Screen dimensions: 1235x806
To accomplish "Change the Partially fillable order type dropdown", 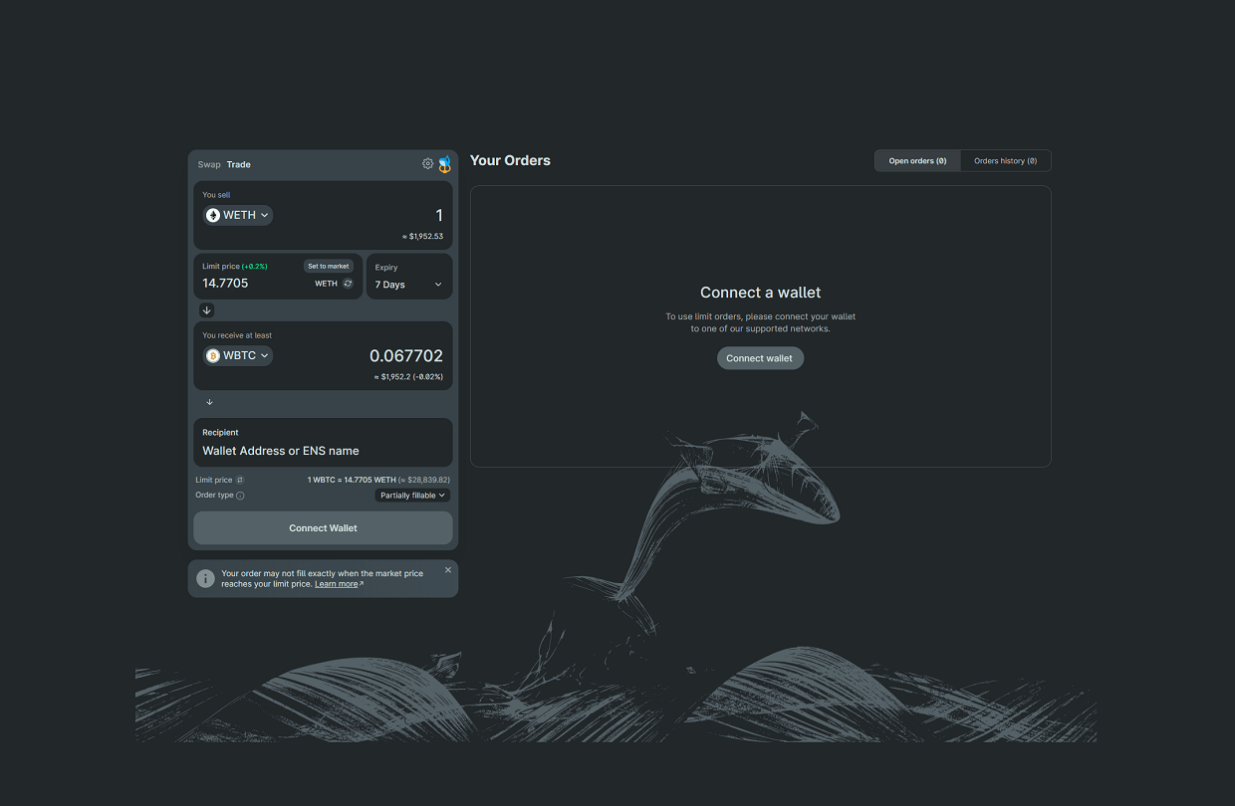I will (412, 496).
